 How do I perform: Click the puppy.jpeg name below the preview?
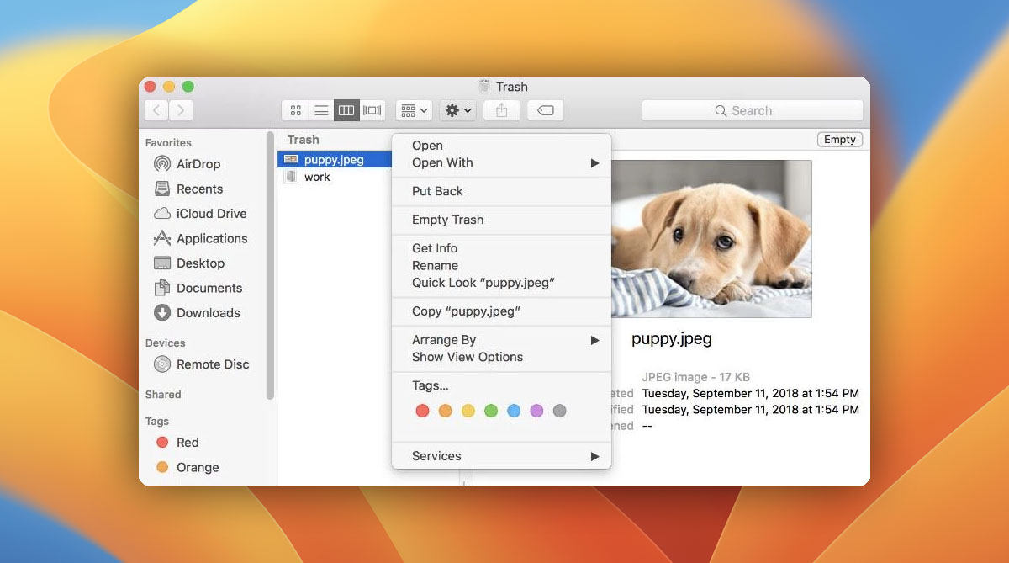(672, 339)
